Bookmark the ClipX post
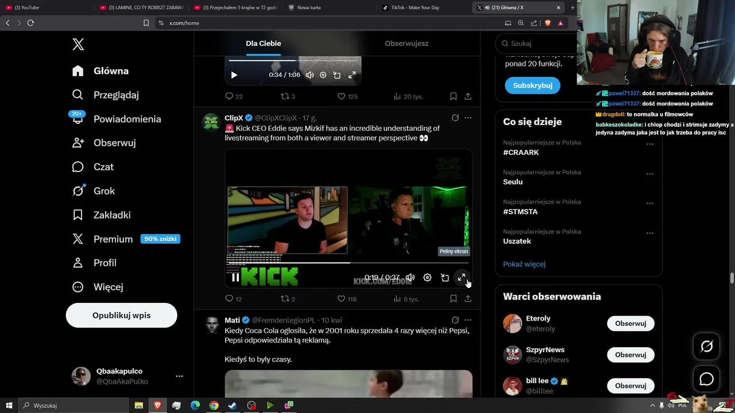The image size is (735, 413). coord(453,299)
